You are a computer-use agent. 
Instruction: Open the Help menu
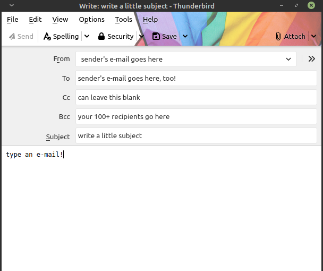coord(150,19)
